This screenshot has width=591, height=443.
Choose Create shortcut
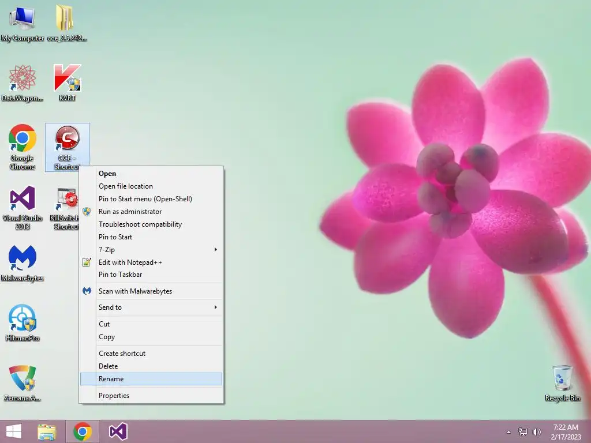[151, 354]
